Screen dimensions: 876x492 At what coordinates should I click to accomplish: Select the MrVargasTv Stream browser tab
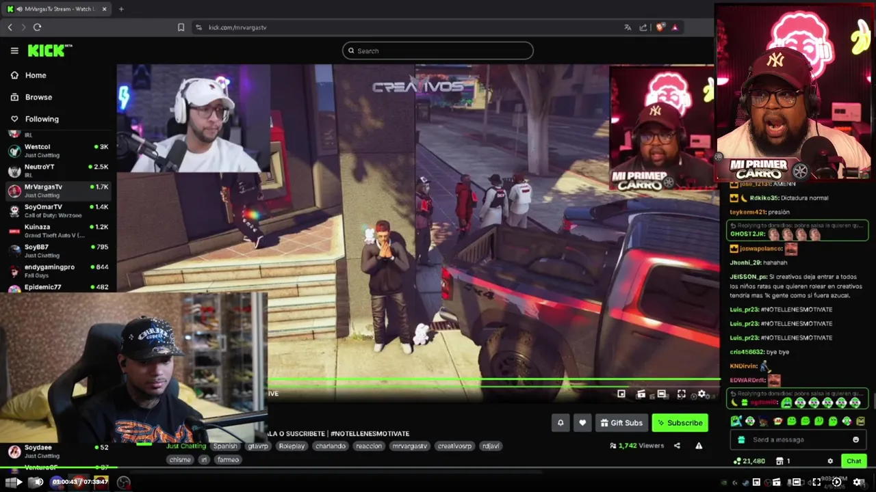(57, 9)
